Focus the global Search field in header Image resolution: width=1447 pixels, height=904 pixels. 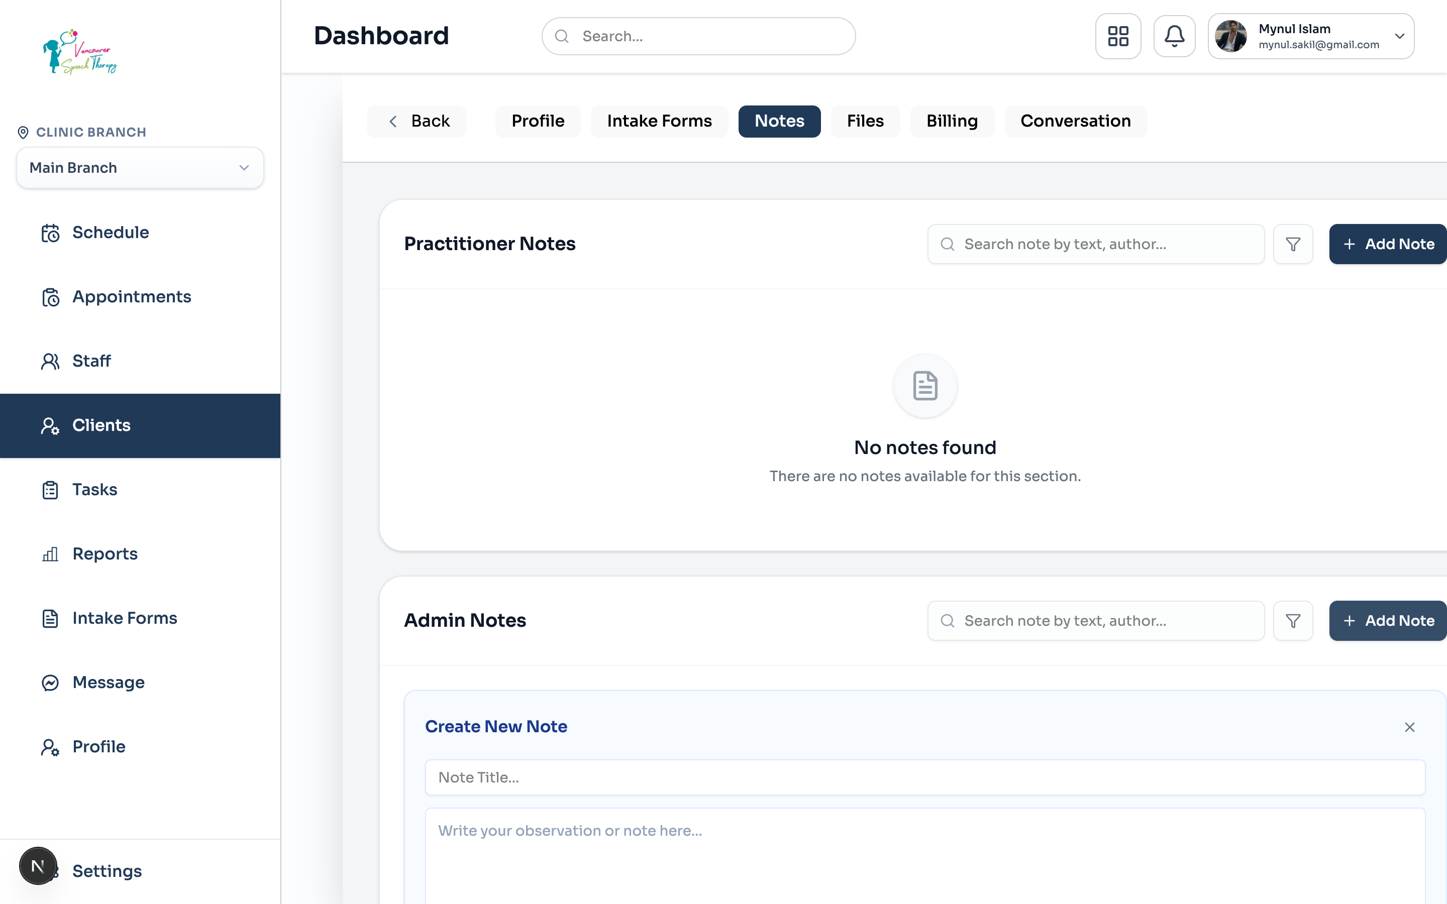pyautogui.click(x=698, y=37)
